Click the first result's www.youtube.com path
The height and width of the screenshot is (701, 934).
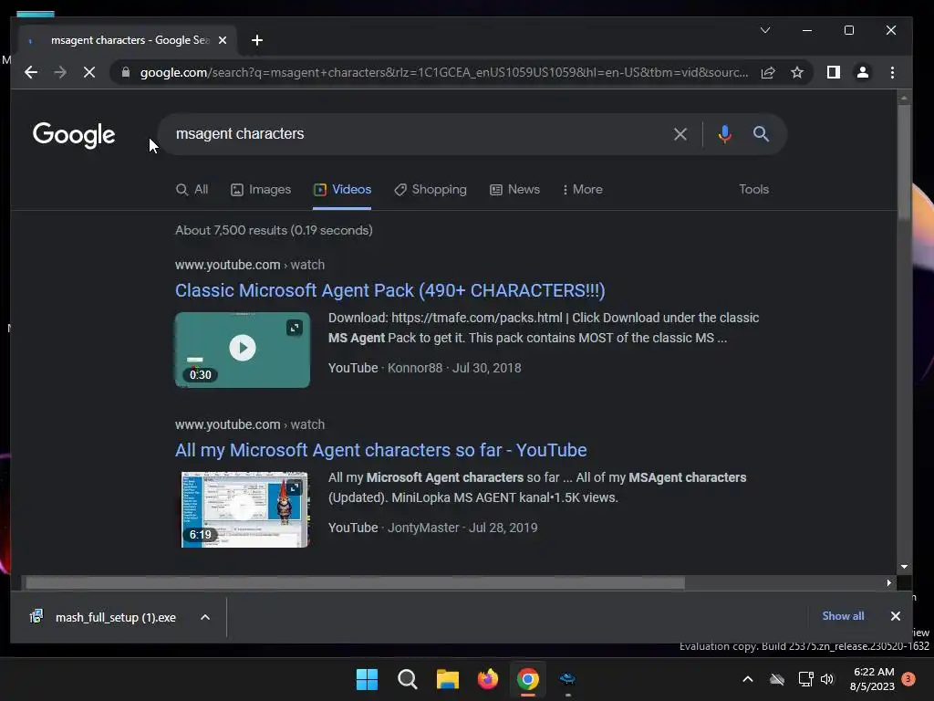point(250,265)
